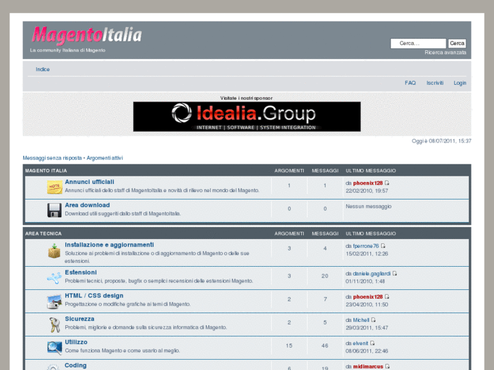Click the date text 'Oggi è 08/07/2011, 15:37'
Image resolution: width=494 pixels, height=370 pixels.
(x=442, y=141)
